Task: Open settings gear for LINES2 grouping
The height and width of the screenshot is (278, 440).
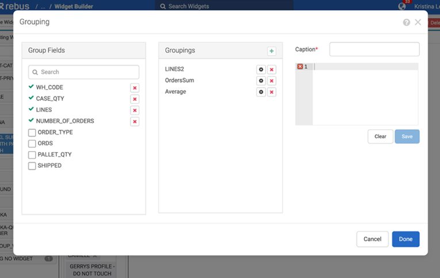Action: [261, 69]
